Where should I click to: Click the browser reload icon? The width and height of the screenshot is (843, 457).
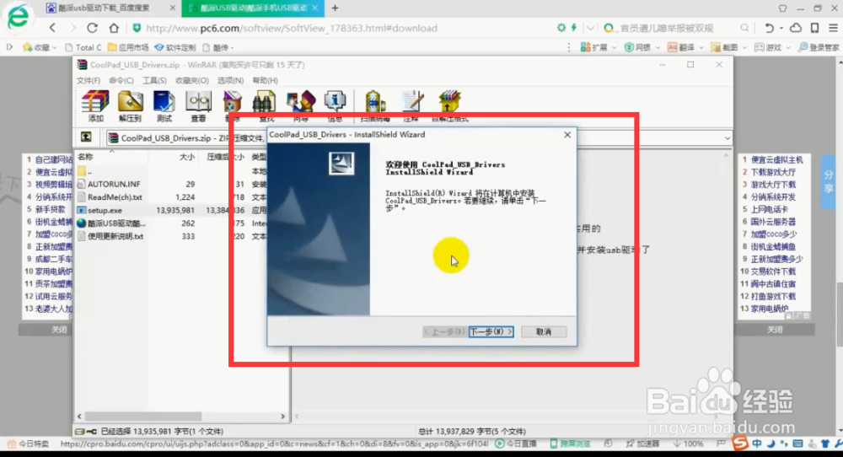tap(93, 28)
